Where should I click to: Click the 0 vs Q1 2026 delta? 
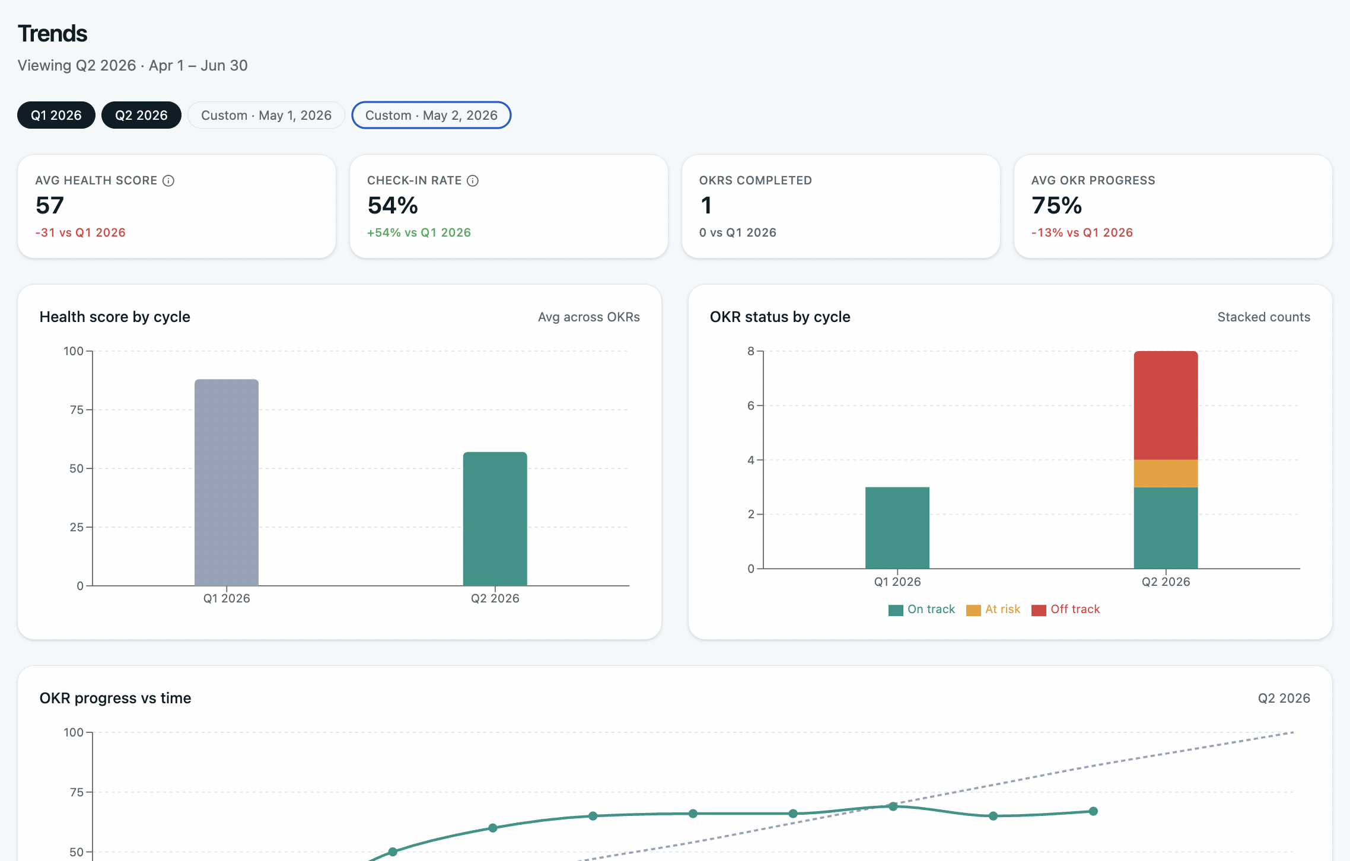pos(738,232)
